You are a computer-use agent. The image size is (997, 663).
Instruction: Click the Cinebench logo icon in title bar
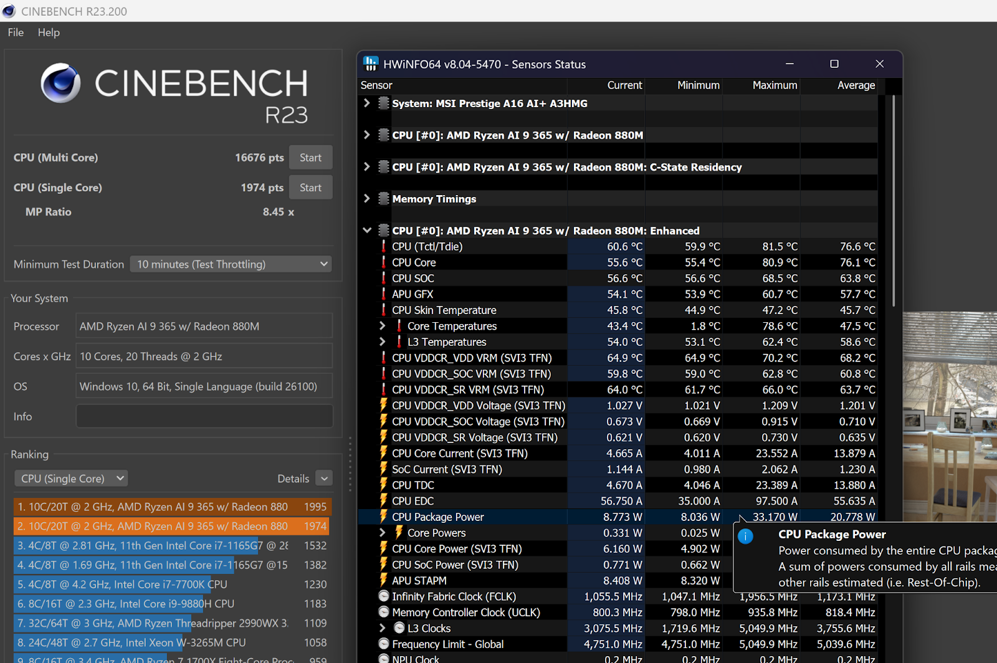pyautogui.click(x=9, y=11)
